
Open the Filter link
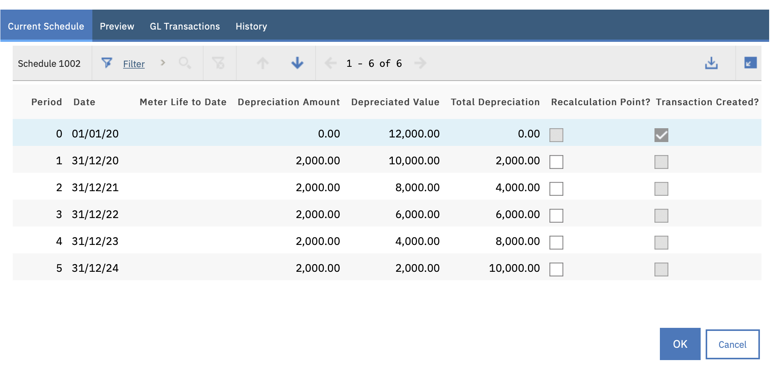tap(134, 64)
